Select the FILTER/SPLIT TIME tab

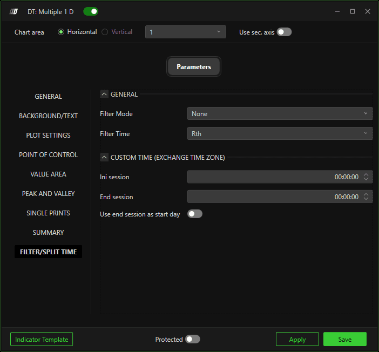tap(49, 252)
